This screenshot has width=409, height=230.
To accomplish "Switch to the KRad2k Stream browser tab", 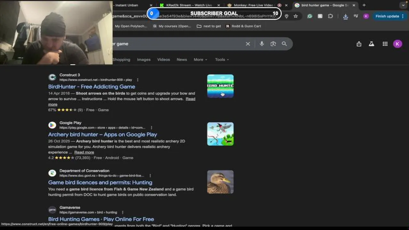I will point(188,5).
